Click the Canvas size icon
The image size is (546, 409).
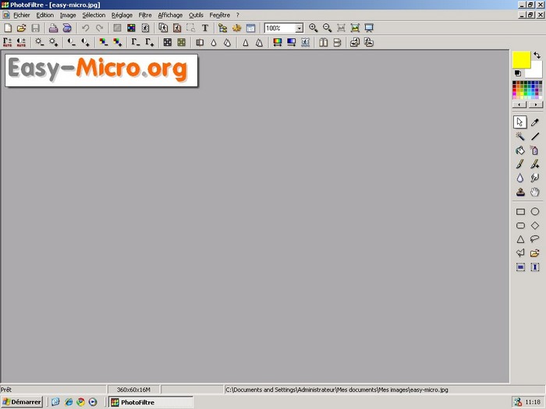(x=177, y=28)
